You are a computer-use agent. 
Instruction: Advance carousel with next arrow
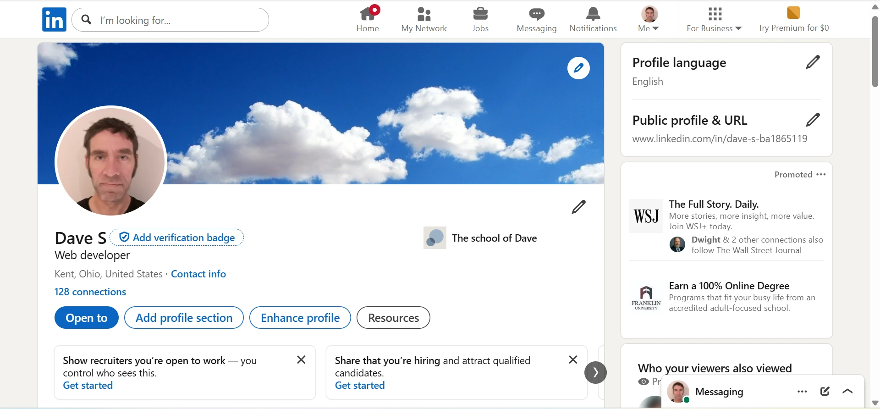coord(595,372)
